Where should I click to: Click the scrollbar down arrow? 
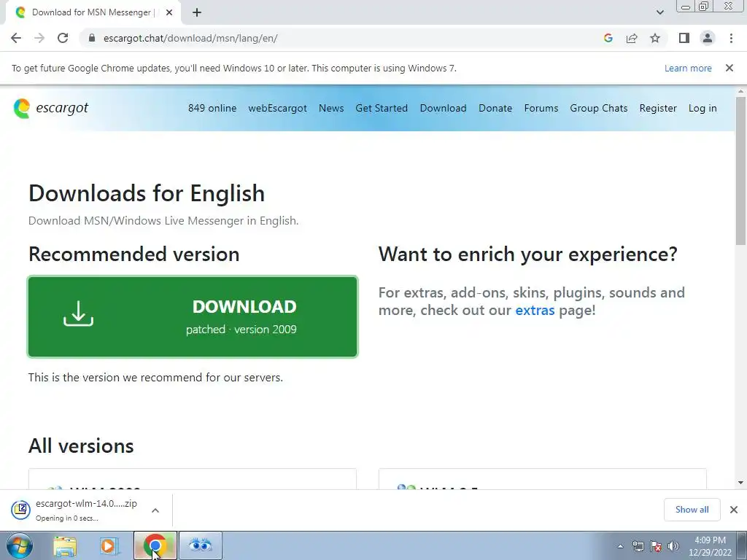741,483
